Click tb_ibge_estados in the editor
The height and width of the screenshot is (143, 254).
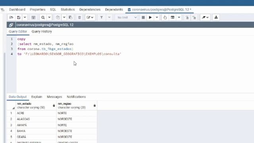point(56,49)
